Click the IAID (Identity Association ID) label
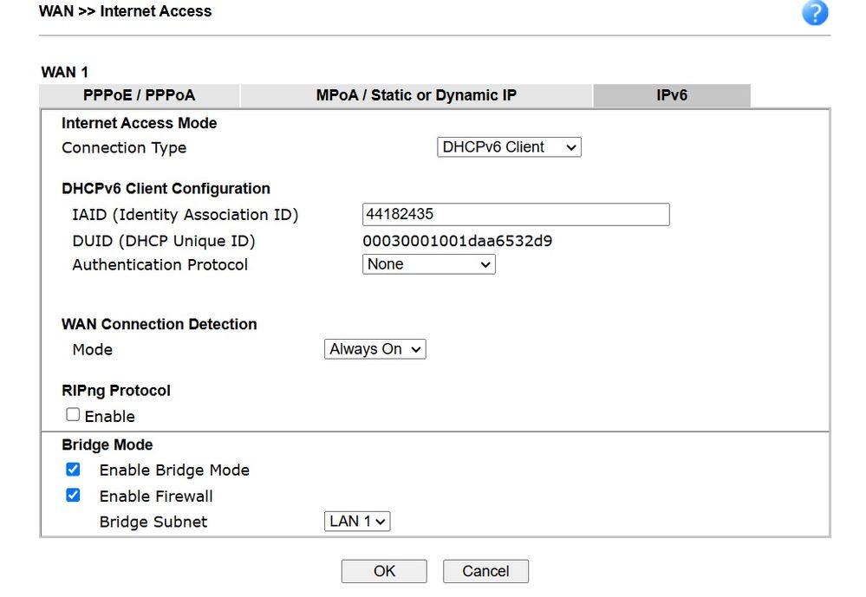 pyautogui.click(x=185, y=215)
